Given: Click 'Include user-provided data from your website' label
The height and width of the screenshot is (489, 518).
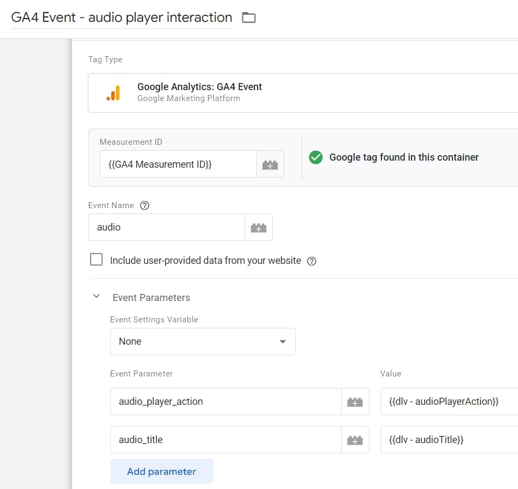Looking at the screenshot, I should tap(205, 261).
